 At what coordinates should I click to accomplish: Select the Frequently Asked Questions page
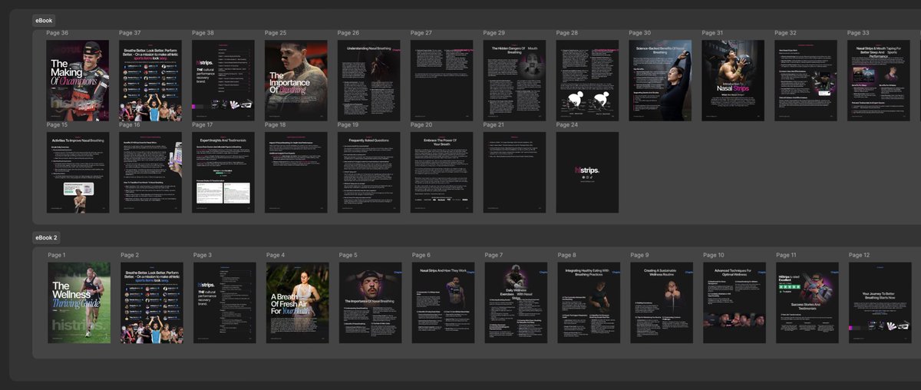click(369, 172)
